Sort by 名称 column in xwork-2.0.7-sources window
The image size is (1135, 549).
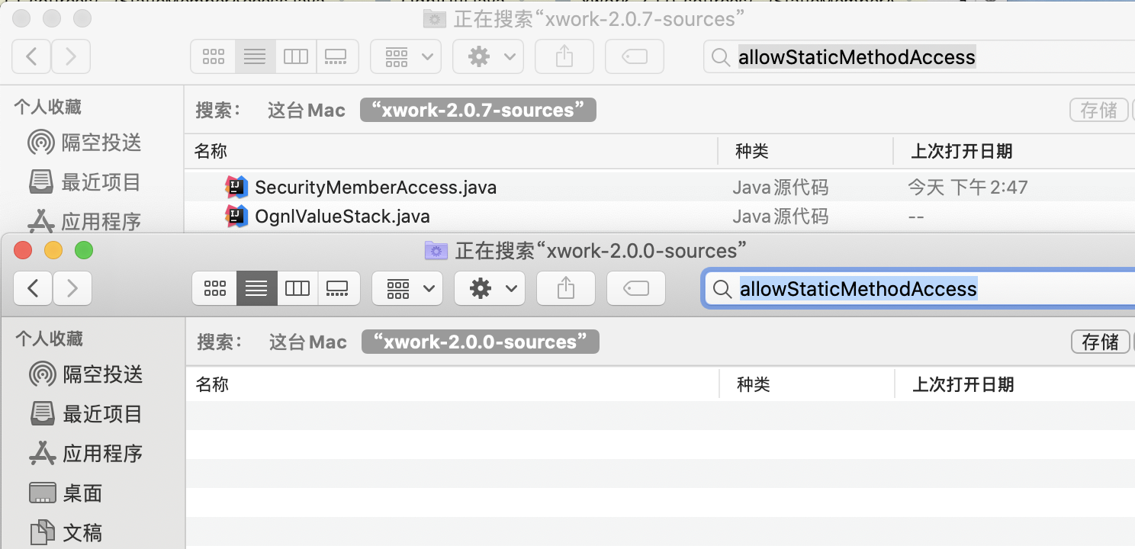pos(451,151)
